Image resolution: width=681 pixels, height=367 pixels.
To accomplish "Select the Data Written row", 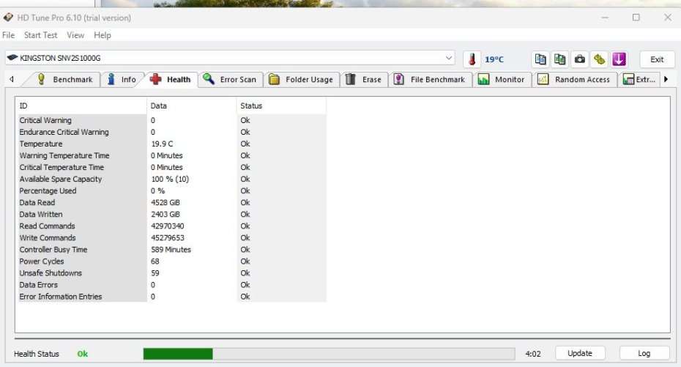I will click(171, 214).
